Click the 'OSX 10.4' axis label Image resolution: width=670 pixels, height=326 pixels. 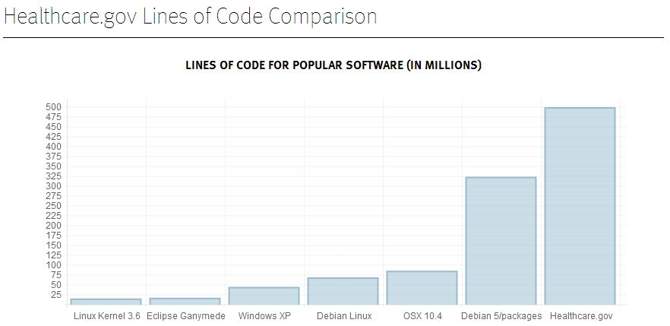click(422, 317)
